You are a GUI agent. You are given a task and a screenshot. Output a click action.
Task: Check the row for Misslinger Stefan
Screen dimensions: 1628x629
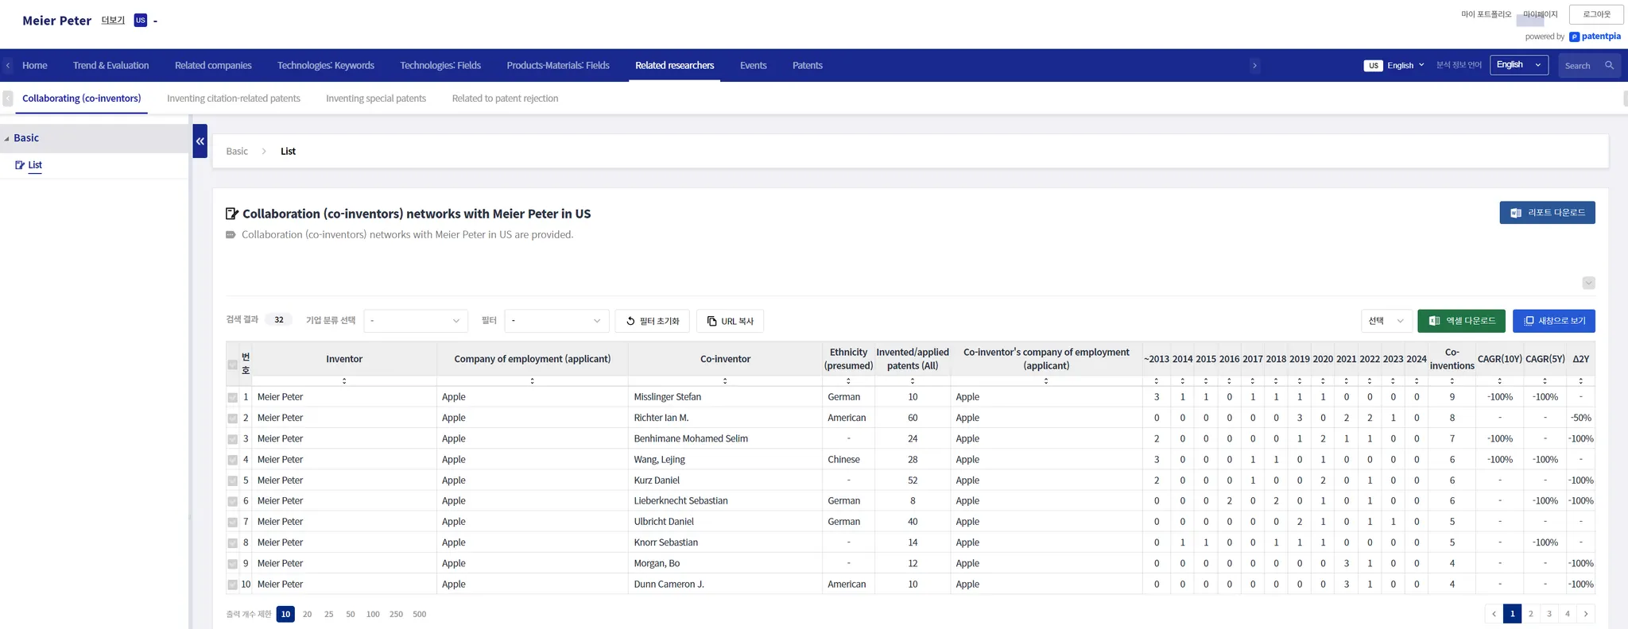click(x=233, y=397)
